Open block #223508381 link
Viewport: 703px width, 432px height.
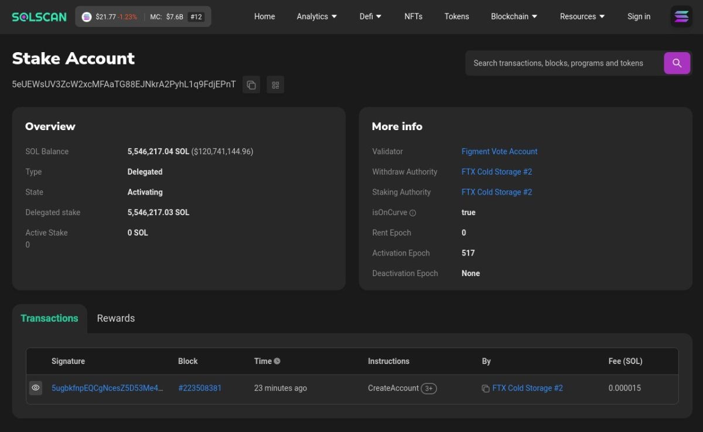coord(200,388)
